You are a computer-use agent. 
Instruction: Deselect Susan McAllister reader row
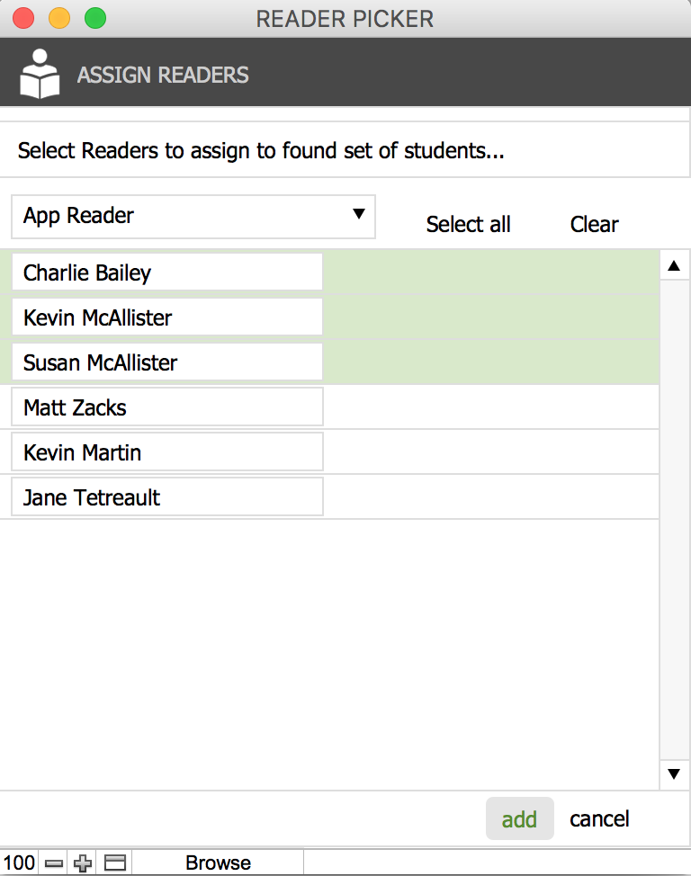click(167, 362)
